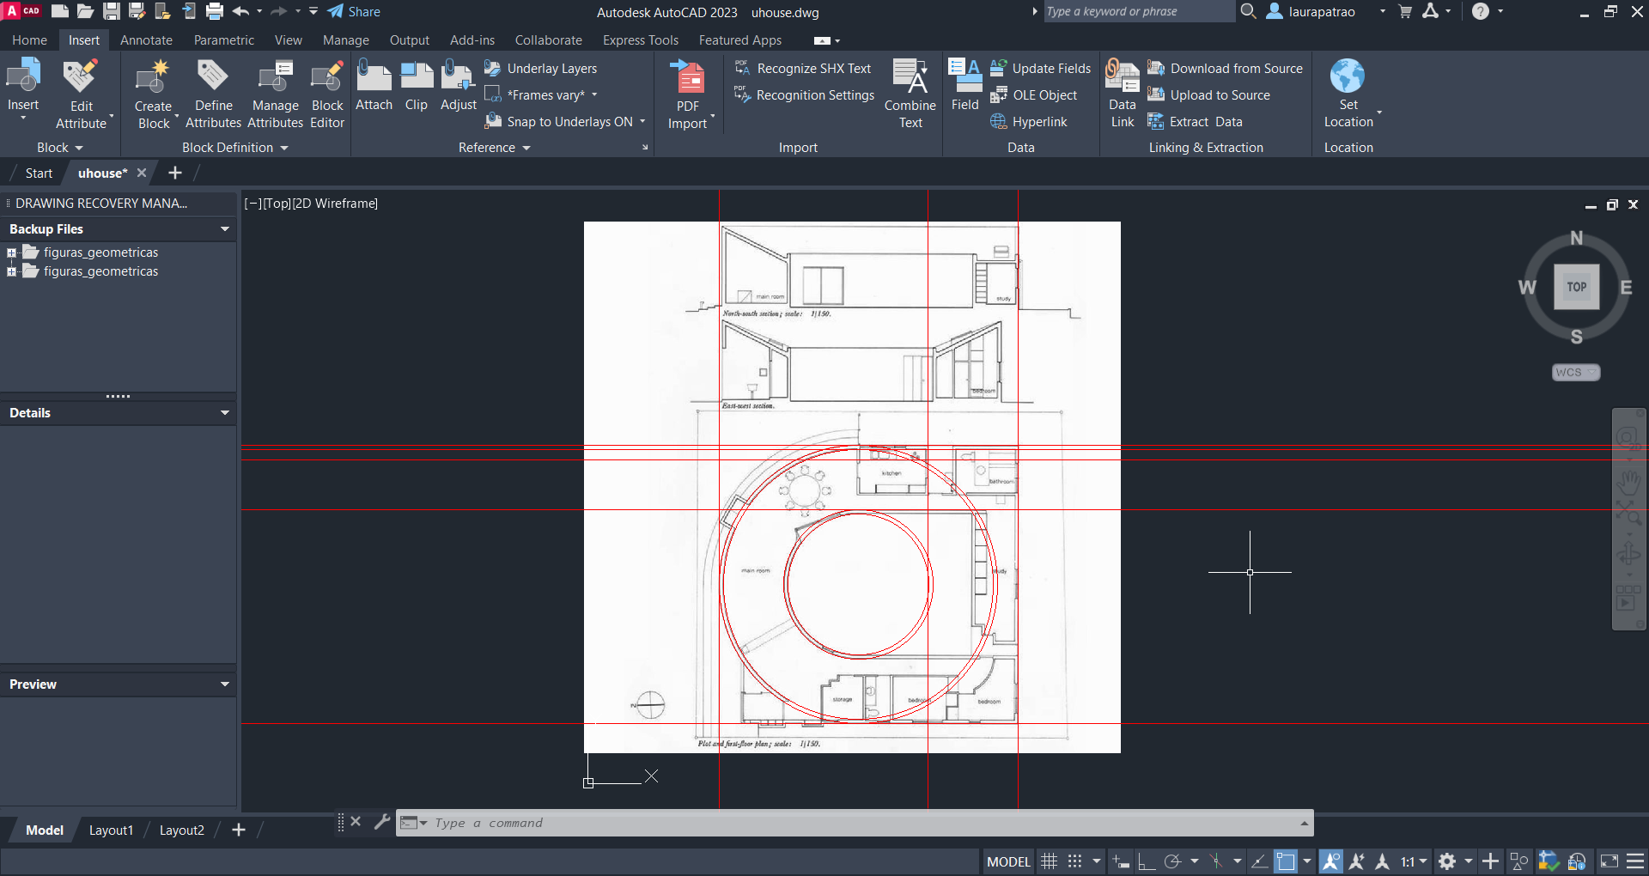Open a file with the folder icon

pos(85,11)
